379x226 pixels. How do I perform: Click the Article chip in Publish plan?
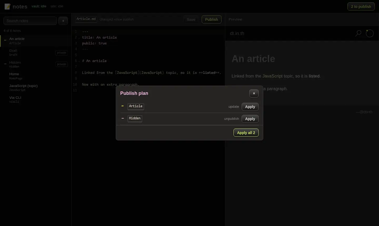[x=136, y=106]
